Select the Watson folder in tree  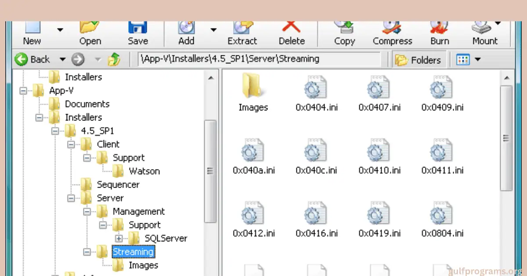[x=144, y=171]
